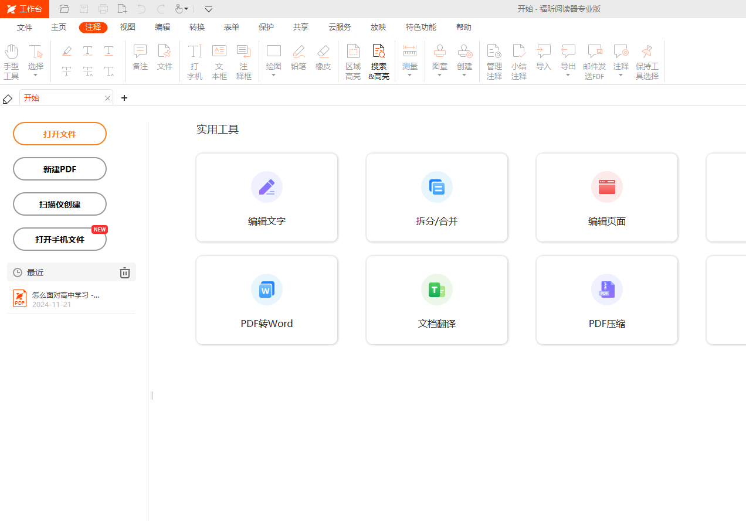Screen dimensions: 746x521
Task: Clear recent files with the trash icon
Action: point(124,273)
